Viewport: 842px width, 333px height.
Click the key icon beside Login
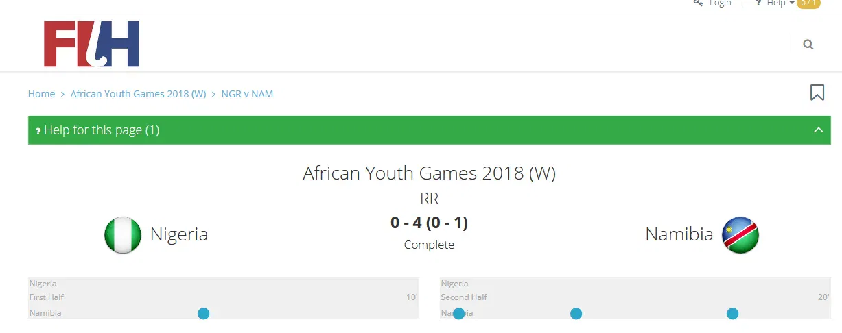[x=698, y=3]
